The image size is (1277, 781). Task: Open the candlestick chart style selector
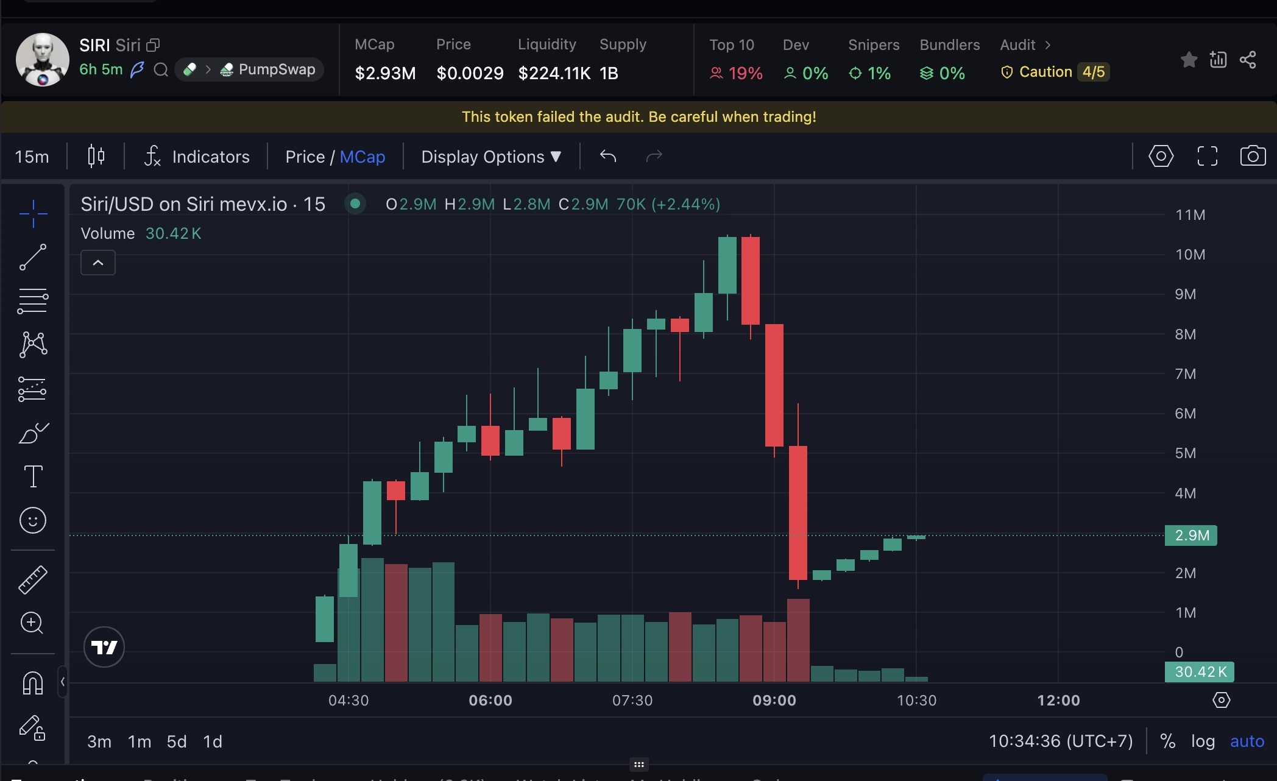tap(96, 157)
